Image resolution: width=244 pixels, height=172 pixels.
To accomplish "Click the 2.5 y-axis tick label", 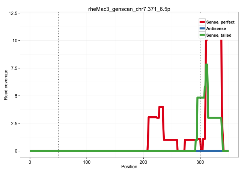I will [14, 123].
